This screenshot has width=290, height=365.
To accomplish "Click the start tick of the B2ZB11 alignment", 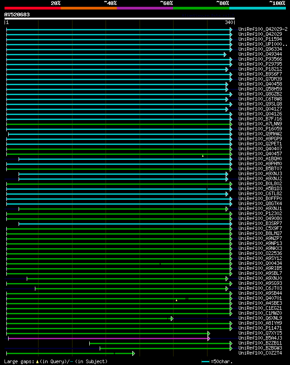I will point(90,343).
